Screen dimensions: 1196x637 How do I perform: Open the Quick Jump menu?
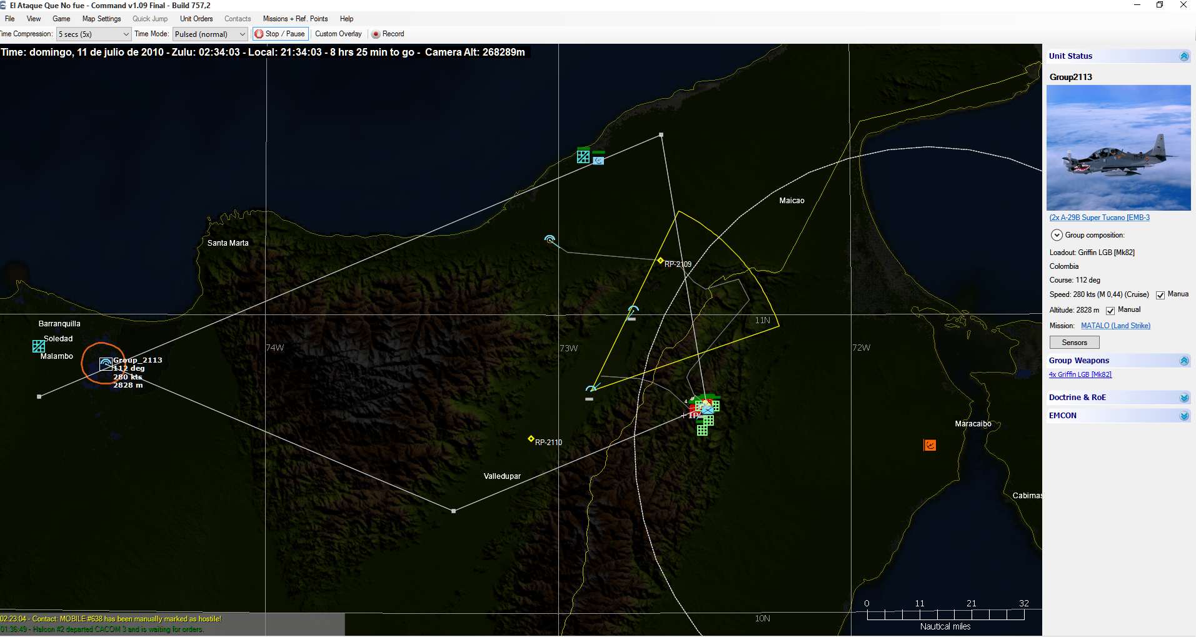[150, 19]
